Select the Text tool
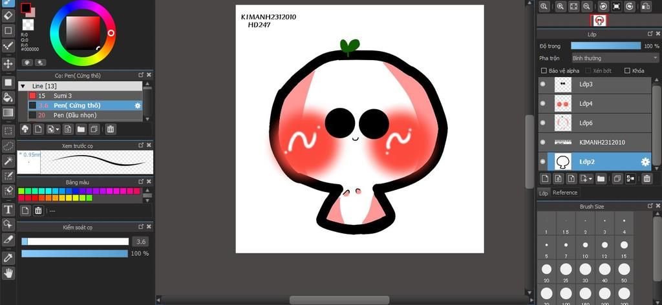 (8, 209)
